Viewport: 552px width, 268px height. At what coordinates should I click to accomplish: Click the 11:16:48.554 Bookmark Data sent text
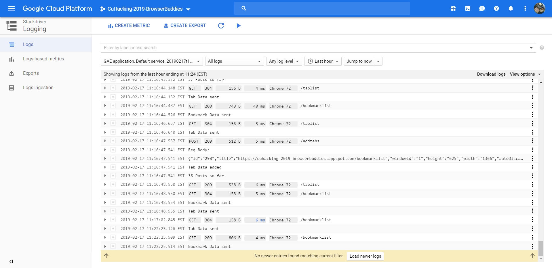pos(210,202)
